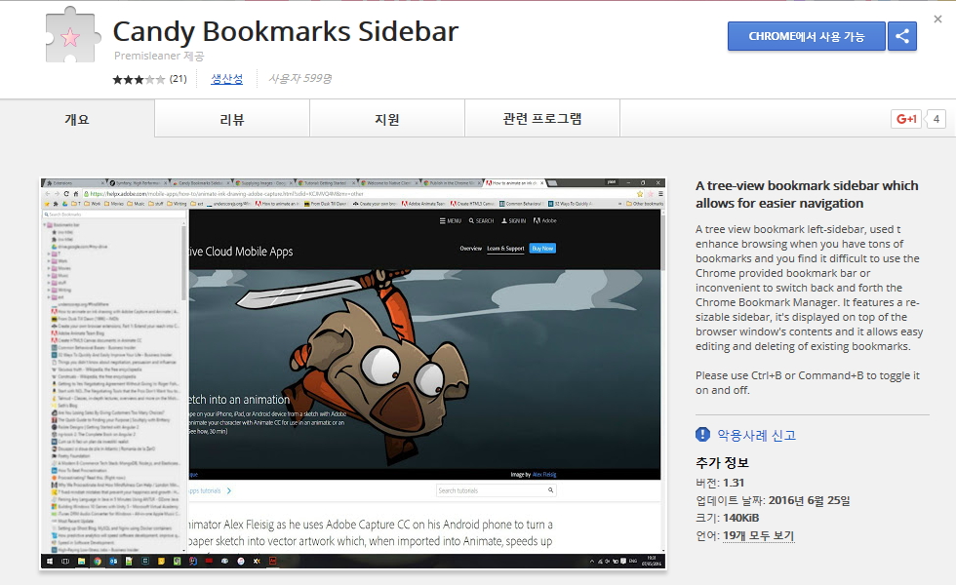Click the star rating icons
Screen dimensions: 956x585
click(x=139, y=79)
